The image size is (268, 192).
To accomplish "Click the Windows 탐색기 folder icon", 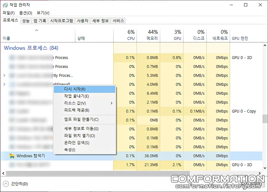I will (x=12, y=156).
